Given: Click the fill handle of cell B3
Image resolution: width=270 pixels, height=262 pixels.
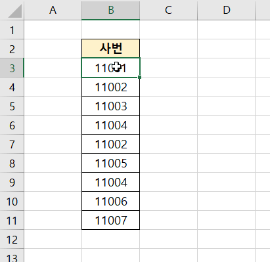Looking at the screenshot, I should coord(140,77).
